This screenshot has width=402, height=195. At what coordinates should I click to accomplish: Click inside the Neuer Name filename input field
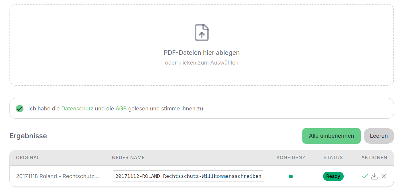coord(188,176)
